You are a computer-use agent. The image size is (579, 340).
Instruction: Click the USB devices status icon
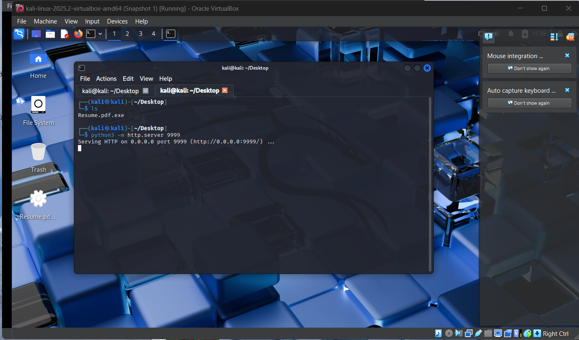coord(478,333)
